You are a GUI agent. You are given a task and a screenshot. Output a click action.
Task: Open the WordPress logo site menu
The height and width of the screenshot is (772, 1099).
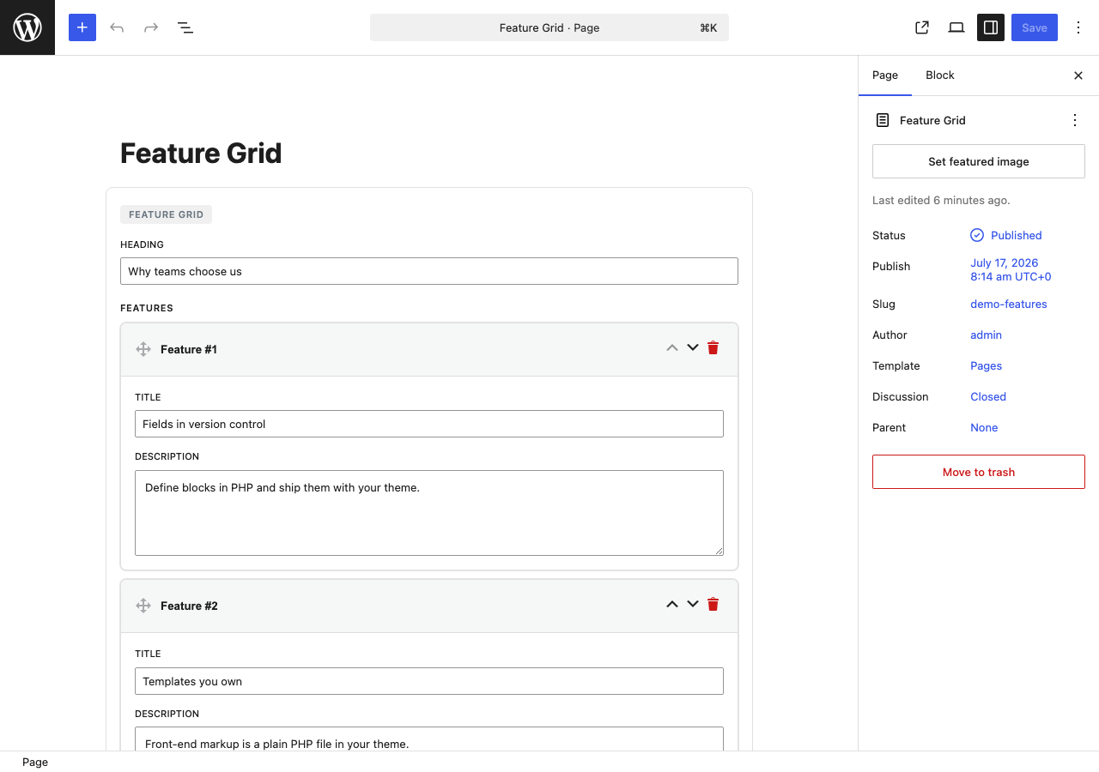(27, 27)
